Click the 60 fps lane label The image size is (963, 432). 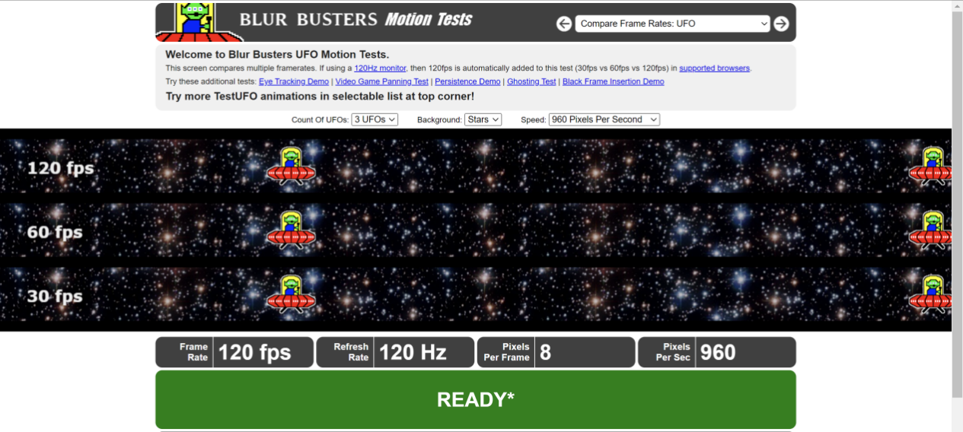click(55, 232)
